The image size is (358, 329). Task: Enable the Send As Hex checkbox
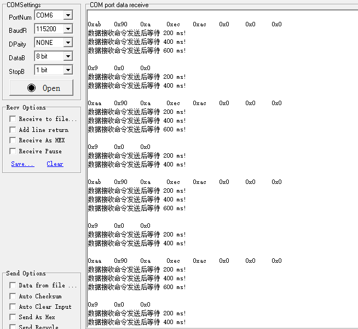(x=13, y=317)
